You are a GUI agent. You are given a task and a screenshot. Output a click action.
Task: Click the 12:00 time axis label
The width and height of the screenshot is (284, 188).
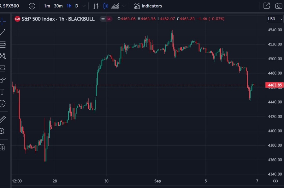[17, 181]
